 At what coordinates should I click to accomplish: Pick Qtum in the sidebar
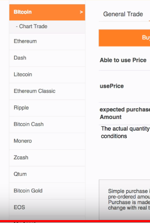pyautogui.click(x=47, y=175)
